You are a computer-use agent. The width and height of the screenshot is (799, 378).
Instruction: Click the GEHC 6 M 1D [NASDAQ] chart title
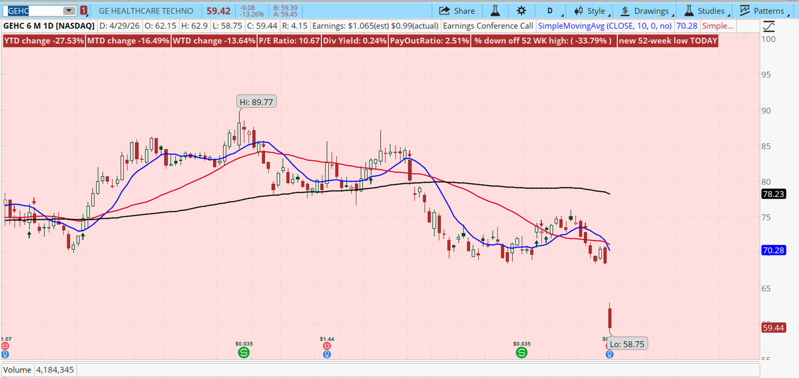tap(49, 26)
